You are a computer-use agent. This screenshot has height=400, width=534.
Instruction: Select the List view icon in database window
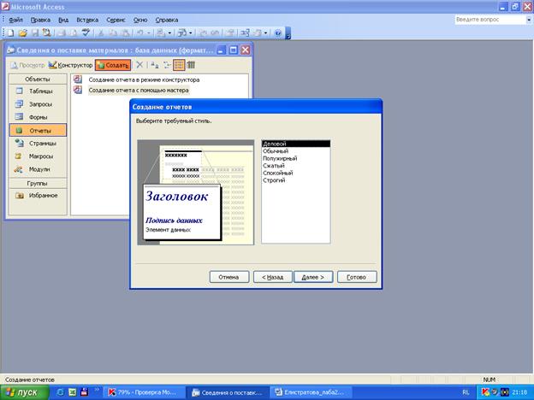click(179, 65)
